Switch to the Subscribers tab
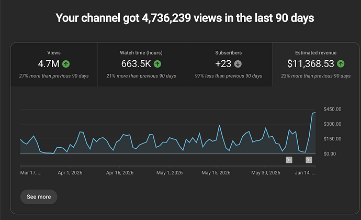 pyautogui.click(x=229, y=64)
